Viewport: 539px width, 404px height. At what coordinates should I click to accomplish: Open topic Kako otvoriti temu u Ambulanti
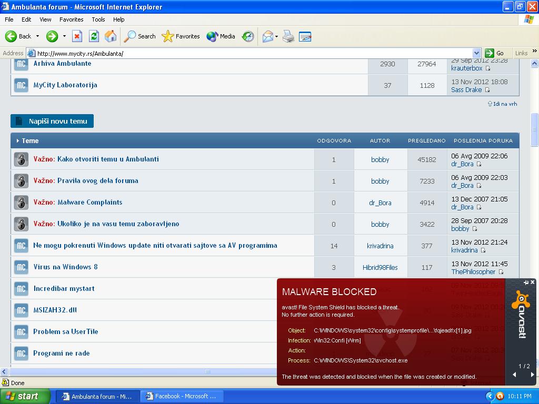pos(108,159)
